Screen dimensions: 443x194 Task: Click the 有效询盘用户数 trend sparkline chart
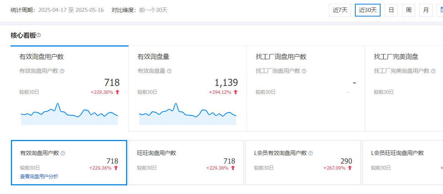(x=70, y=114)
